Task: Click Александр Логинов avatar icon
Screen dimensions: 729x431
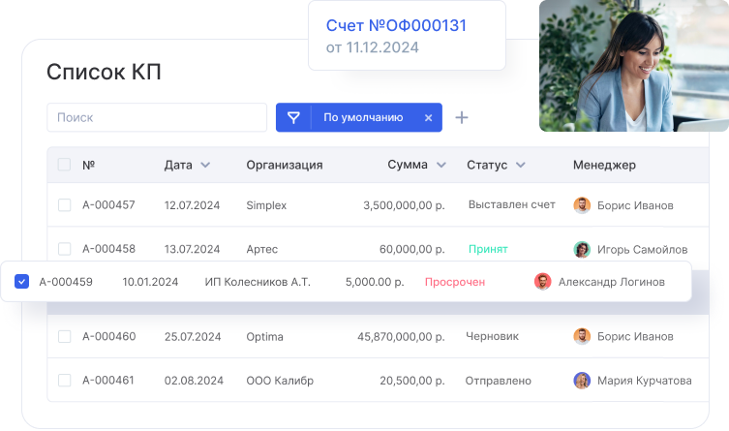Action: (543, 282)
